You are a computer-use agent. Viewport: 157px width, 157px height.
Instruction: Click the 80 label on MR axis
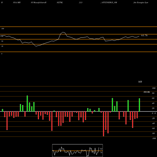(153, 93)
